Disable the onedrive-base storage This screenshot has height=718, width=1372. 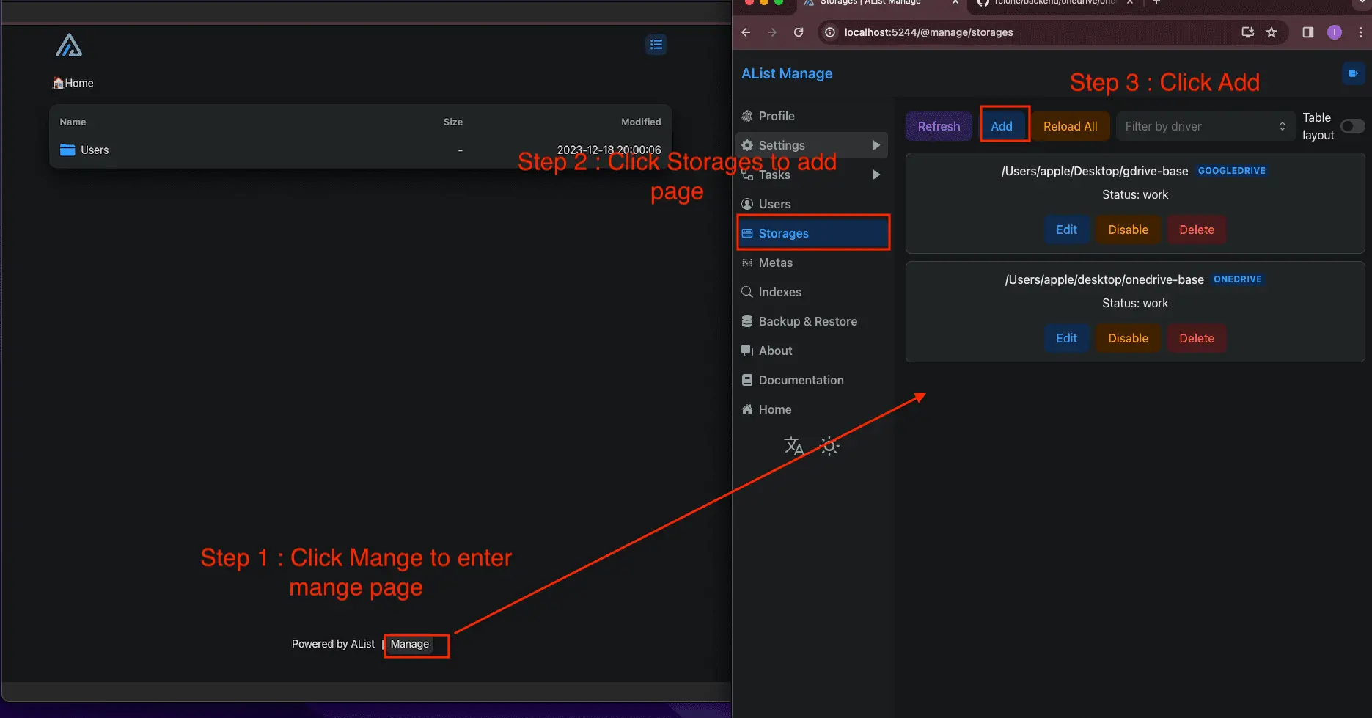coord(1128,338)
